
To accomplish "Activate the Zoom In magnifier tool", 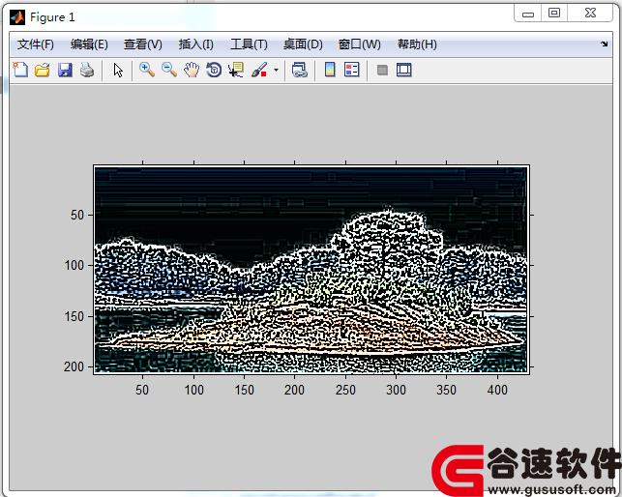I will tap(147, 70).
